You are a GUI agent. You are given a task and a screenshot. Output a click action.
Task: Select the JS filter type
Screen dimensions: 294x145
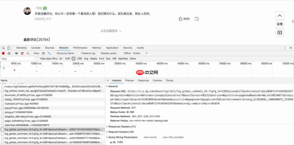73,59
